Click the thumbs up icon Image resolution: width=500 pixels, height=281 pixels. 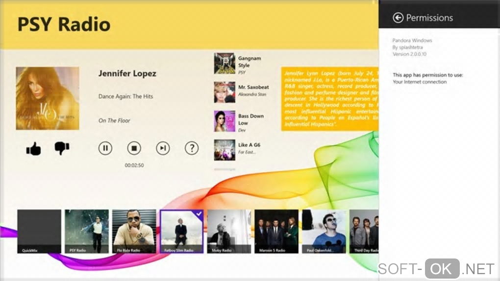[33, 148]
